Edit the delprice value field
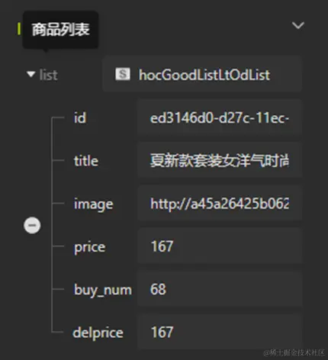This screenshot has width=328, height=360. (220, 332)
